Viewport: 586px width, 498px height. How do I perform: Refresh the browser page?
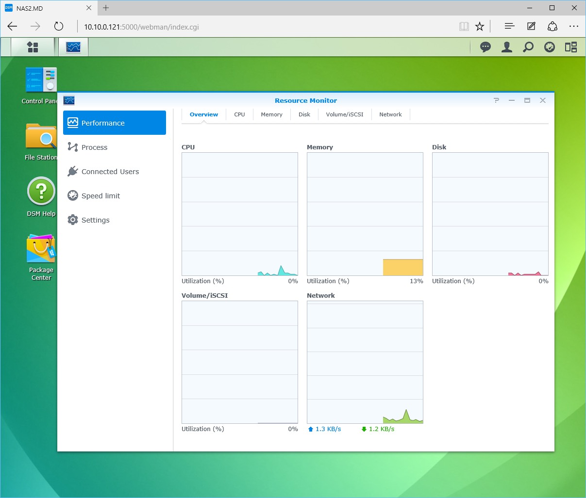pyautogui.click(x=59, y=27)
